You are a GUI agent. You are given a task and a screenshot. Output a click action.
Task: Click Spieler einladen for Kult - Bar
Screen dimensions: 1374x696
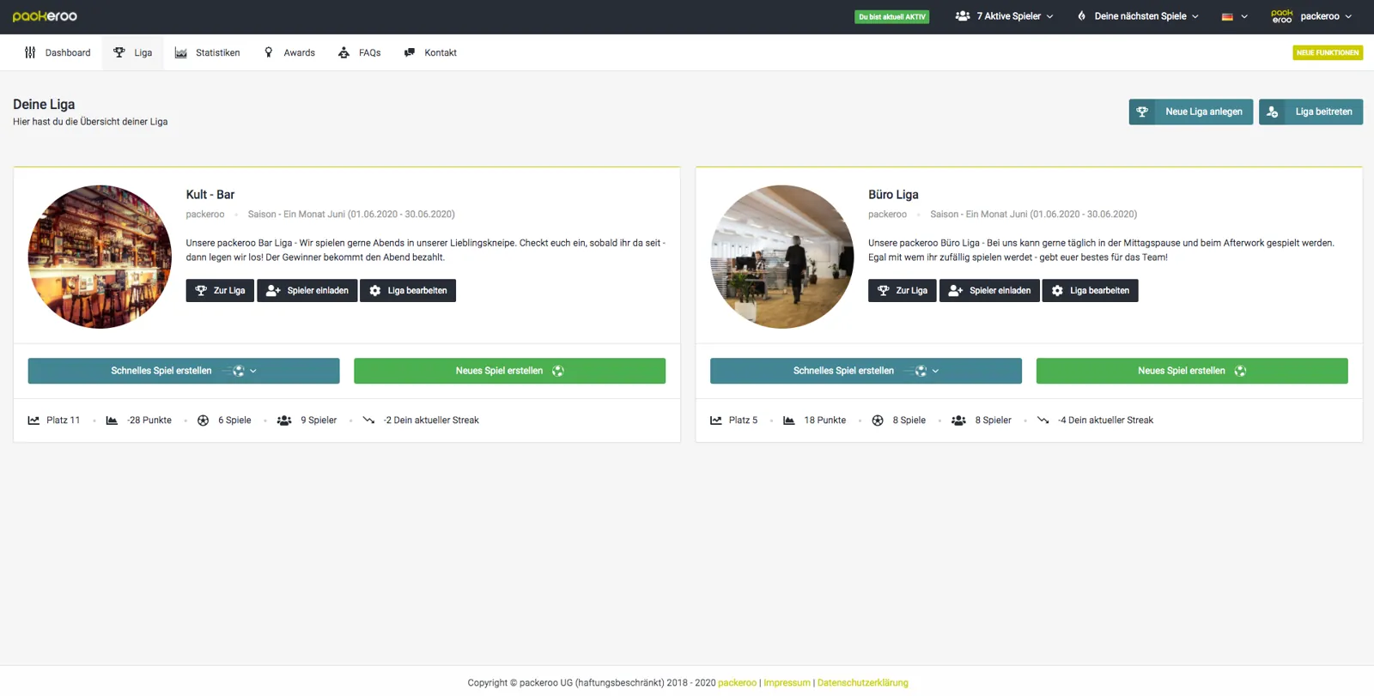pos(307,290)
